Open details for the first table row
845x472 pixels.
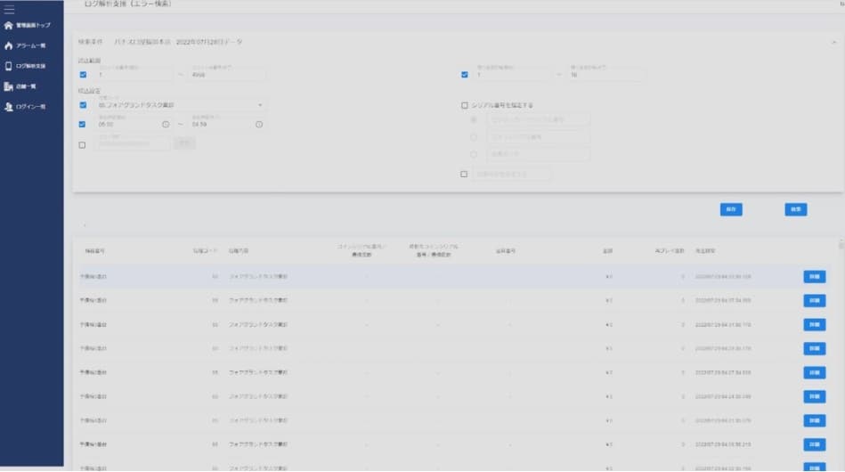click(x=814, y=277)
